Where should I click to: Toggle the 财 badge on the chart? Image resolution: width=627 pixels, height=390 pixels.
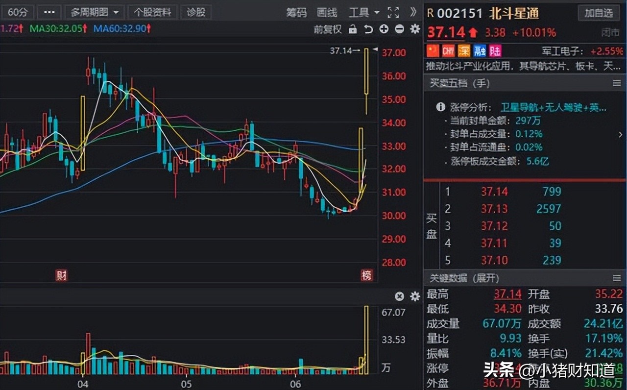61,276
